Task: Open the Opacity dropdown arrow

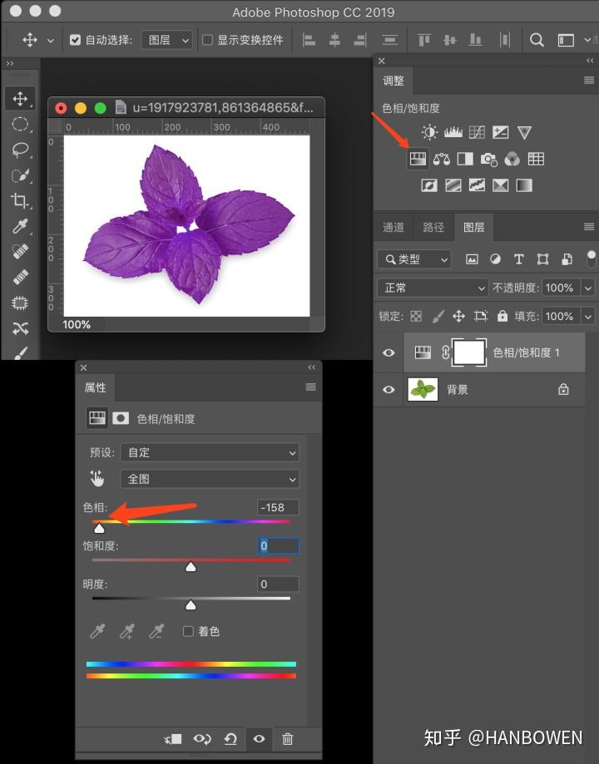Action: tap(588, 288)
